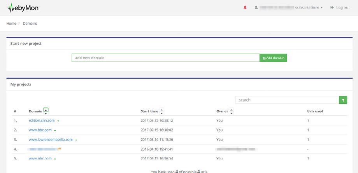
Task: Click the 2017.09.15 16:36:02 start time
Action: pyautogui.click(x=157, y=130)
